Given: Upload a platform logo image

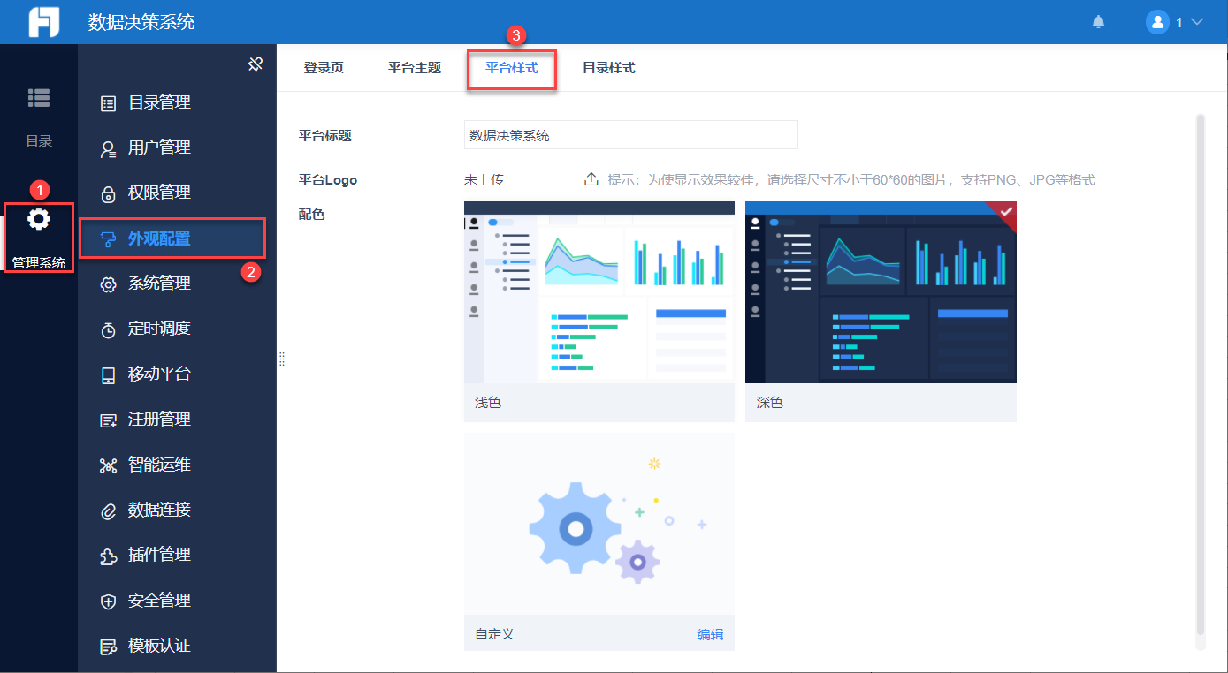Looking at the screenshot, I should [591, 179].
